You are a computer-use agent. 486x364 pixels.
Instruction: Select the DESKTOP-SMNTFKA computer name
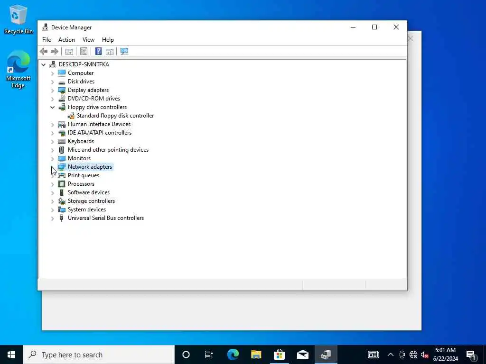[84, 64]
